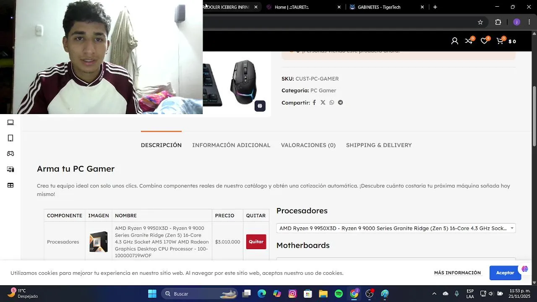Click the gaming mouse product thumbnail
Image resolution: width=537 pixels, height=302 pixels.
[243, 83]
